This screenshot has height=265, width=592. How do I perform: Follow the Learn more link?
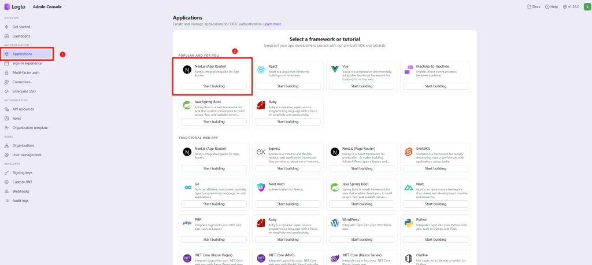point(272,24)
